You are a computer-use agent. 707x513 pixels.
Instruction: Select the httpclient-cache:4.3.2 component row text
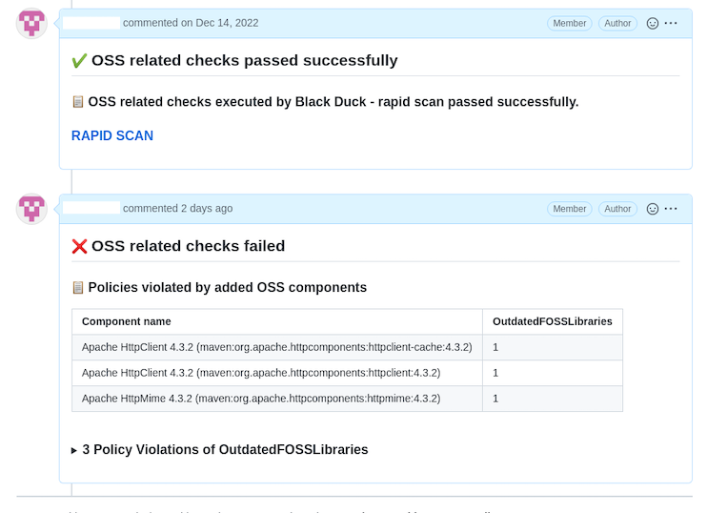click(x=277, y=347)
